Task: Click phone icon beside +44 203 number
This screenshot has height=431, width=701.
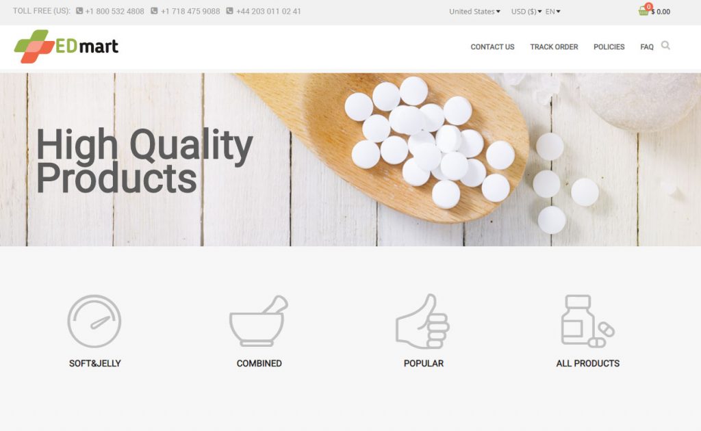Action: tap(229, 11)
